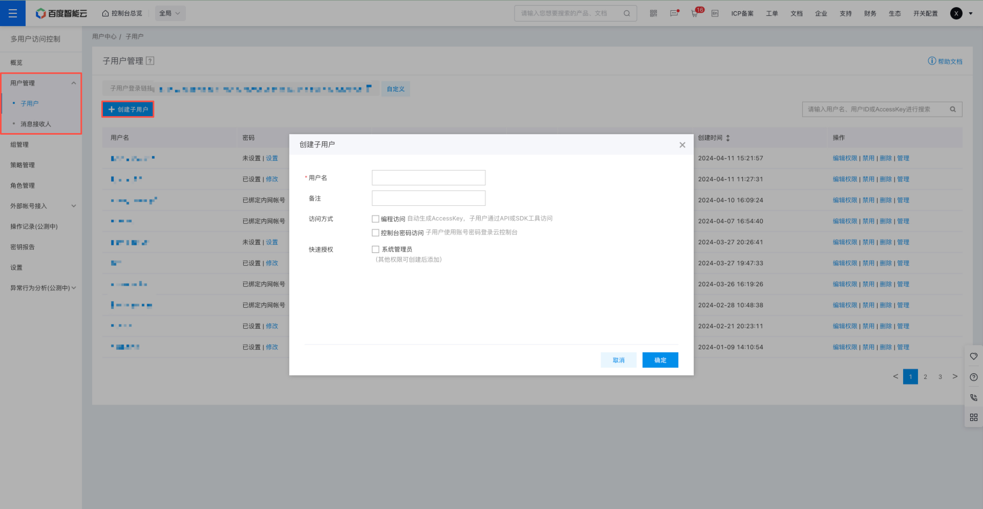
Task: Close the 创建子用户 dialog
Action: coord(682,145)
